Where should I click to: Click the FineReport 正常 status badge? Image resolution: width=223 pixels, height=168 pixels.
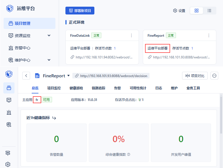[x=171, y=35]
